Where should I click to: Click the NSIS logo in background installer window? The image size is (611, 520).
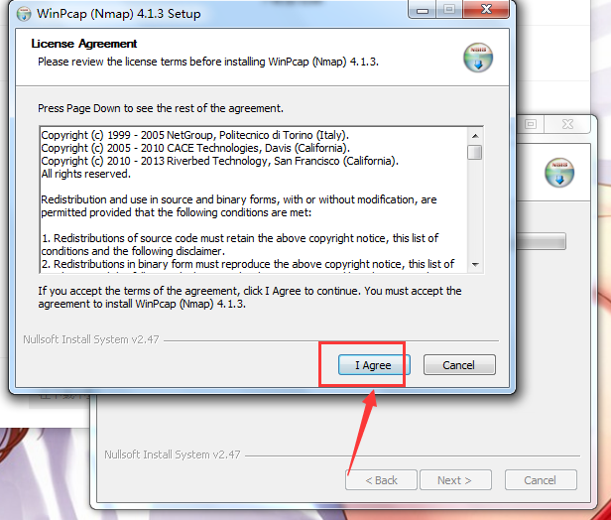pos(559,173)
